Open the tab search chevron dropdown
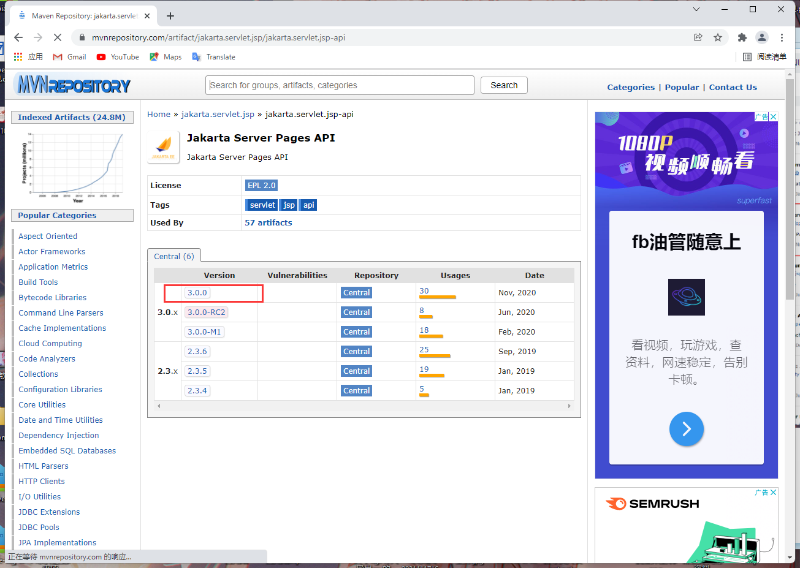This screenshot has width=800, height=568. 696,9
